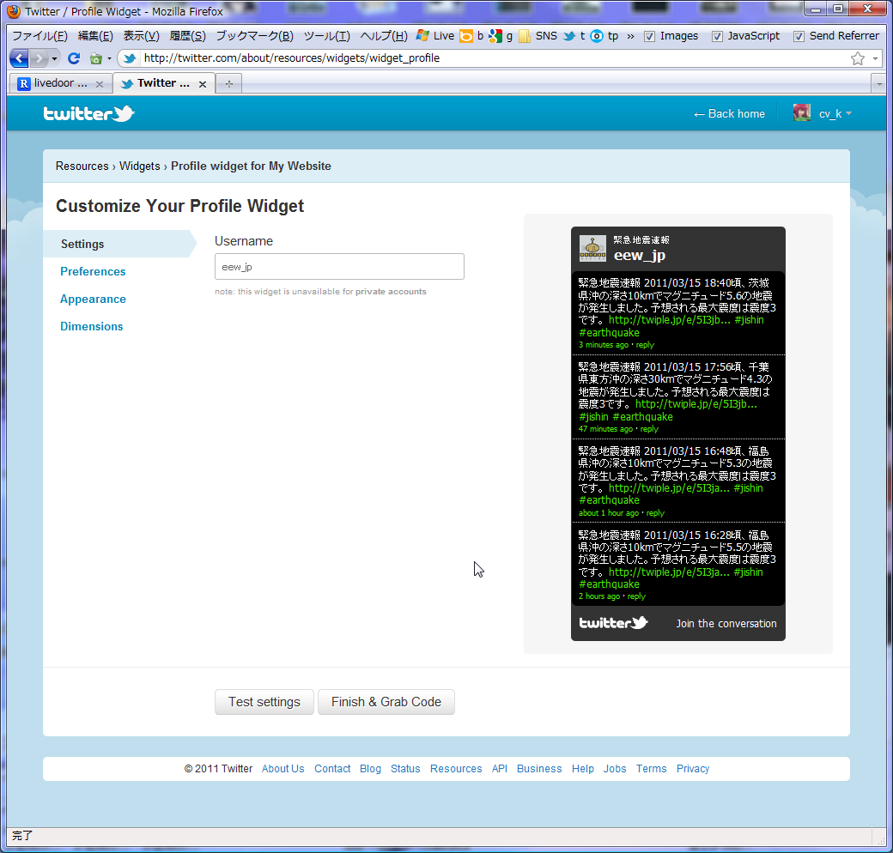Click the browser Forward arrow
The image size is (893, 853).
38,58
